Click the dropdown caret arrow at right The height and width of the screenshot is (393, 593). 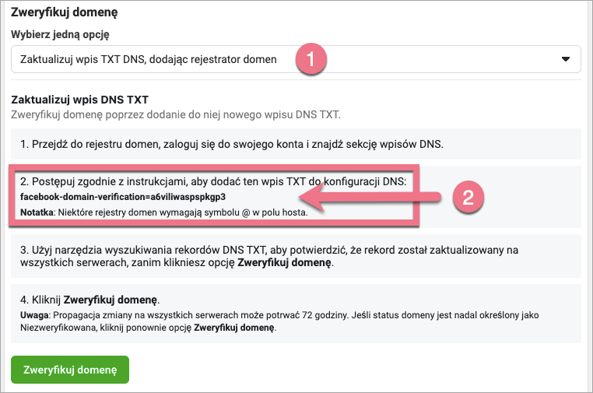566,59
